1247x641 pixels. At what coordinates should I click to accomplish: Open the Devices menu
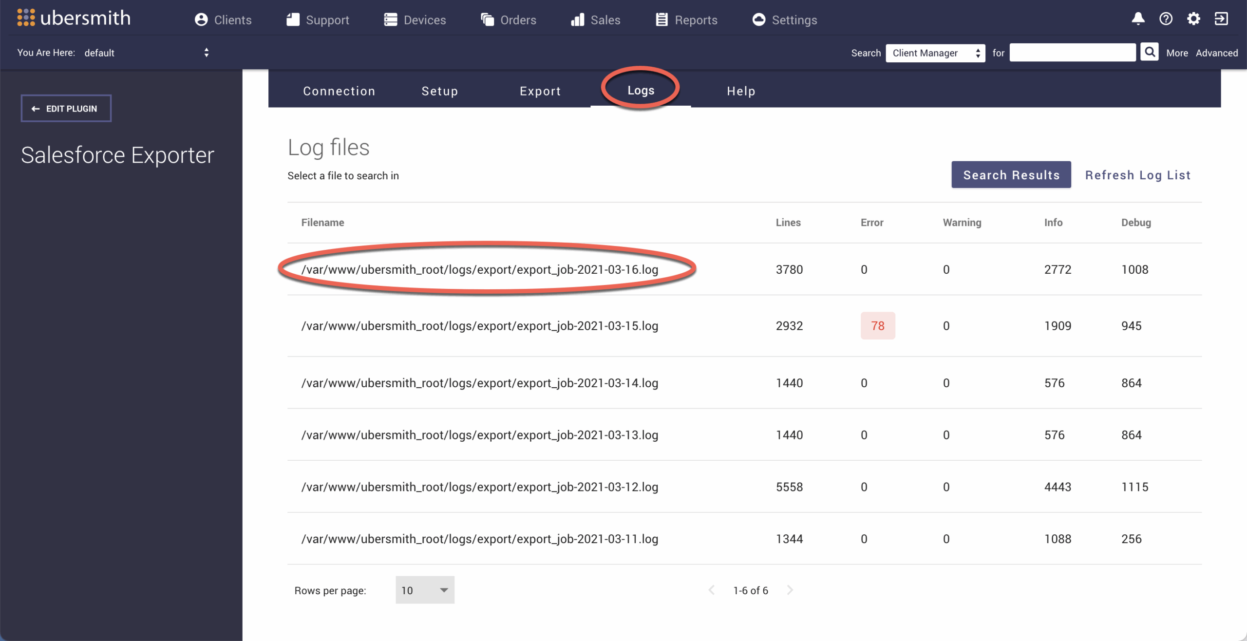(x=415, y=20)
